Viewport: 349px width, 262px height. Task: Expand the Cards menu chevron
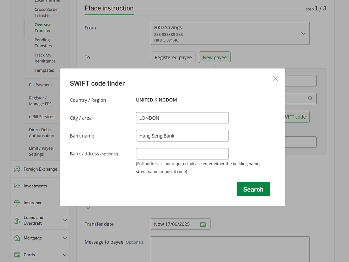coord(65,254)
